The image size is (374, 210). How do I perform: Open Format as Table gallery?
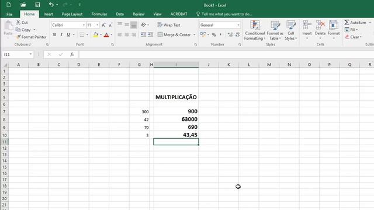[x=275, y=30]
